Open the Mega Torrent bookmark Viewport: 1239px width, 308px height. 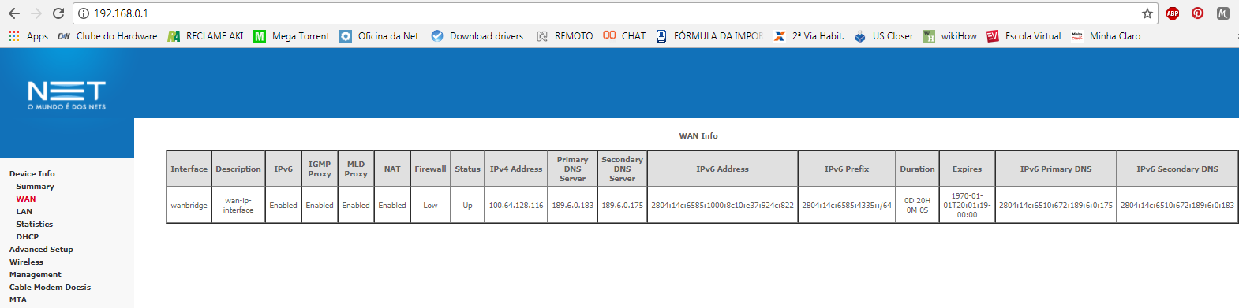(x=291, y=36)
